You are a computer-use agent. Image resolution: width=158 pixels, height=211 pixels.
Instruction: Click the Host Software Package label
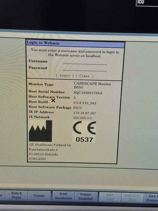tap(50, 107)
